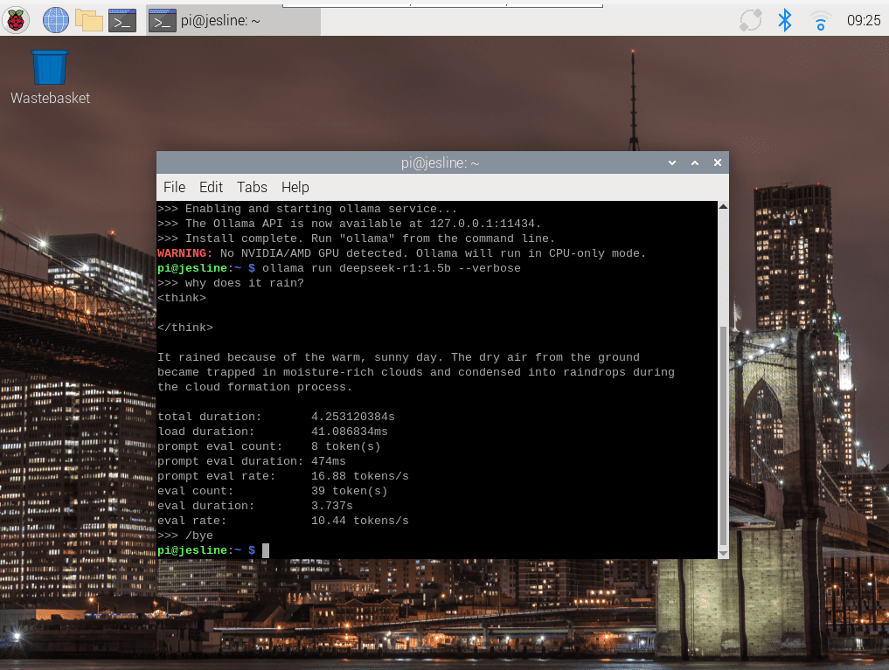Launch the web browser from the taskbar
The width and height of the screenshot is (889, 670).
pyautogui.click(x=55, y=19)
